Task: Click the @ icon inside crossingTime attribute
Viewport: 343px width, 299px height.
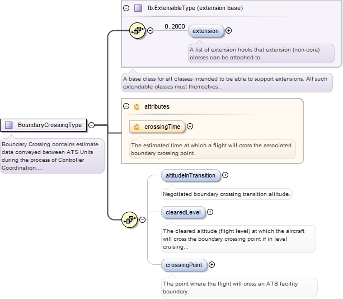Action: tap(137, 127)
